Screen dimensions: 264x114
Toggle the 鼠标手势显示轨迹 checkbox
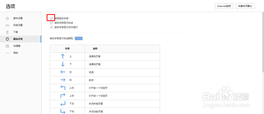tap(51, 23)
